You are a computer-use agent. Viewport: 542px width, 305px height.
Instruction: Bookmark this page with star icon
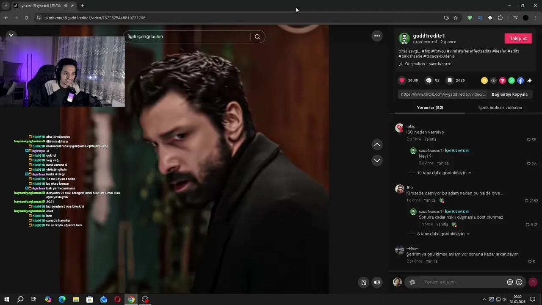(456, 18)
